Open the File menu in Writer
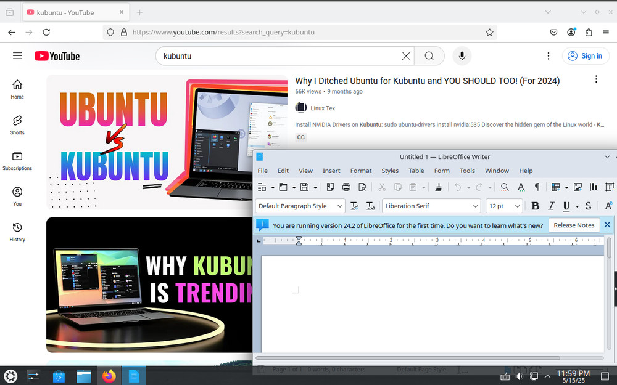The image size is (617, 385). [262, 171]
